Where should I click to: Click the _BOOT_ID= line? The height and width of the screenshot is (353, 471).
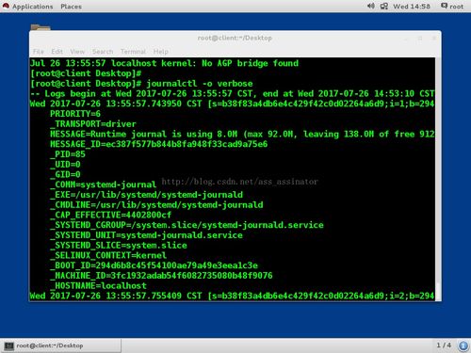pos(154,265)
